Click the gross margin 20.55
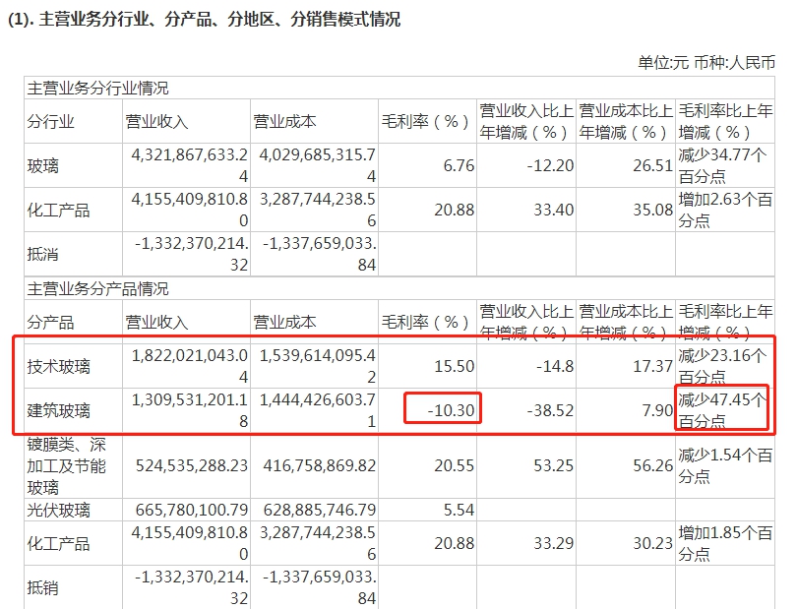The image size is (797, 609). point(454,465)
